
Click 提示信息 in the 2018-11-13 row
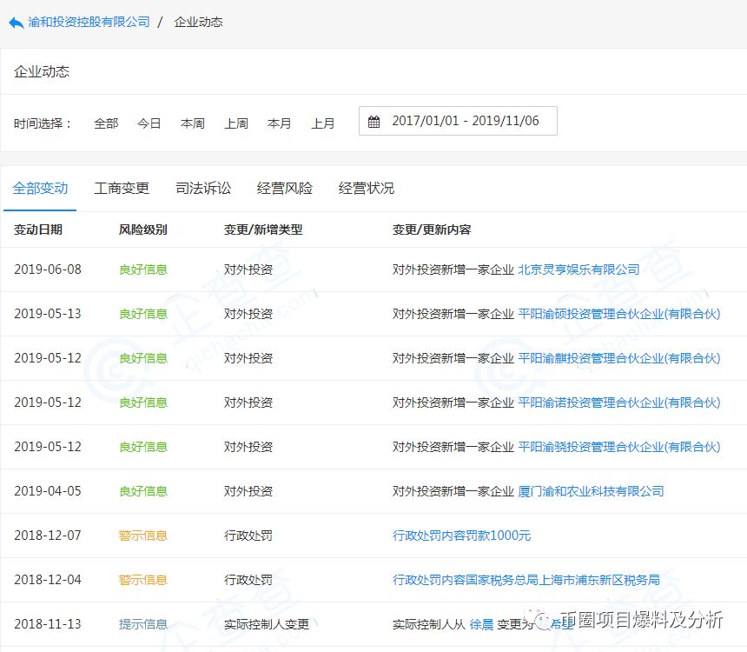click(x=143, y=625)
